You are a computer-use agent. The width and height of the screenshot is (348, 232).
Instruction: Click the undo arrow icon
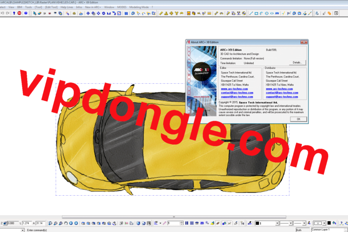click(x=3, y=13)
